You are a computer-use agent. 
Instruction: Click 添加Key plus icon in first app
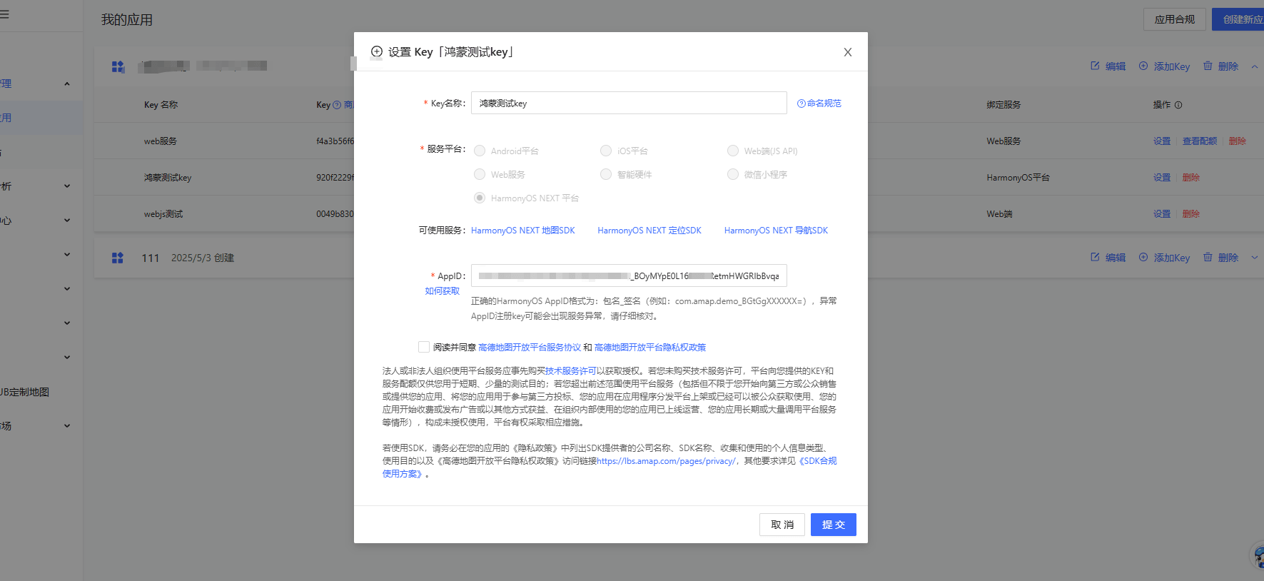(1143, 66)
